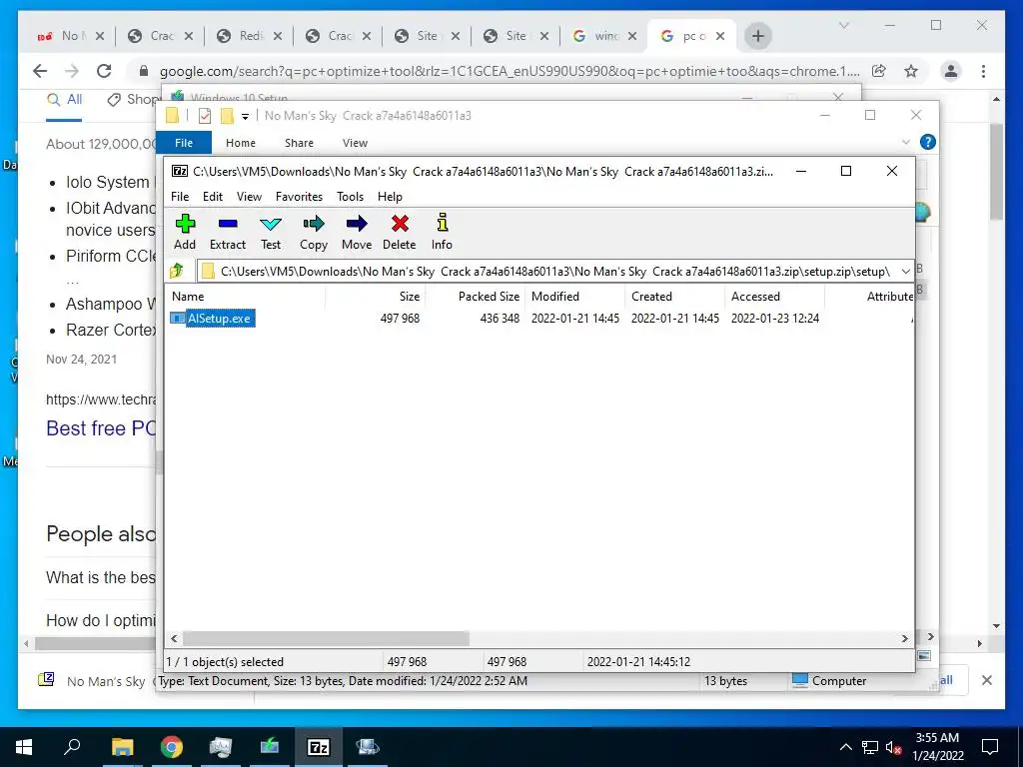
Task: Click the Add button in 7-Zip toolbar
Action: pos(185,232)
